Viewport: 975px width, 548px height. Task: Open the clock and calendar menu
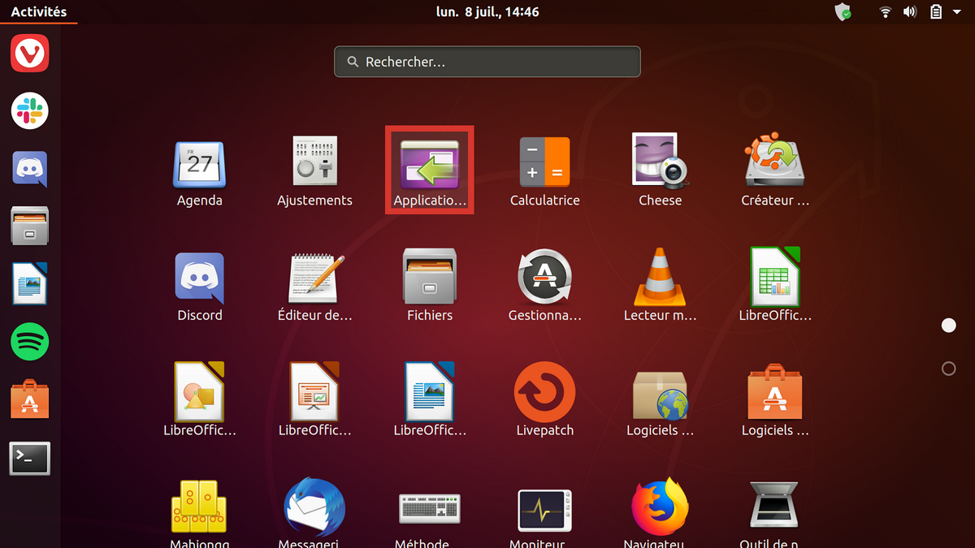(487, 12)
